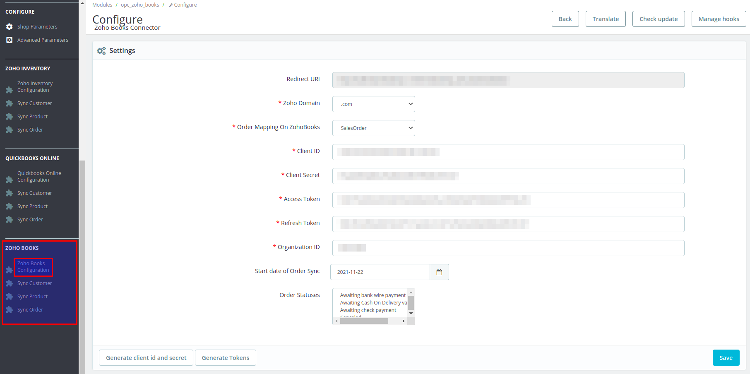Click Order Statuses horizontal scrollbar right arrow

[404, 321]
